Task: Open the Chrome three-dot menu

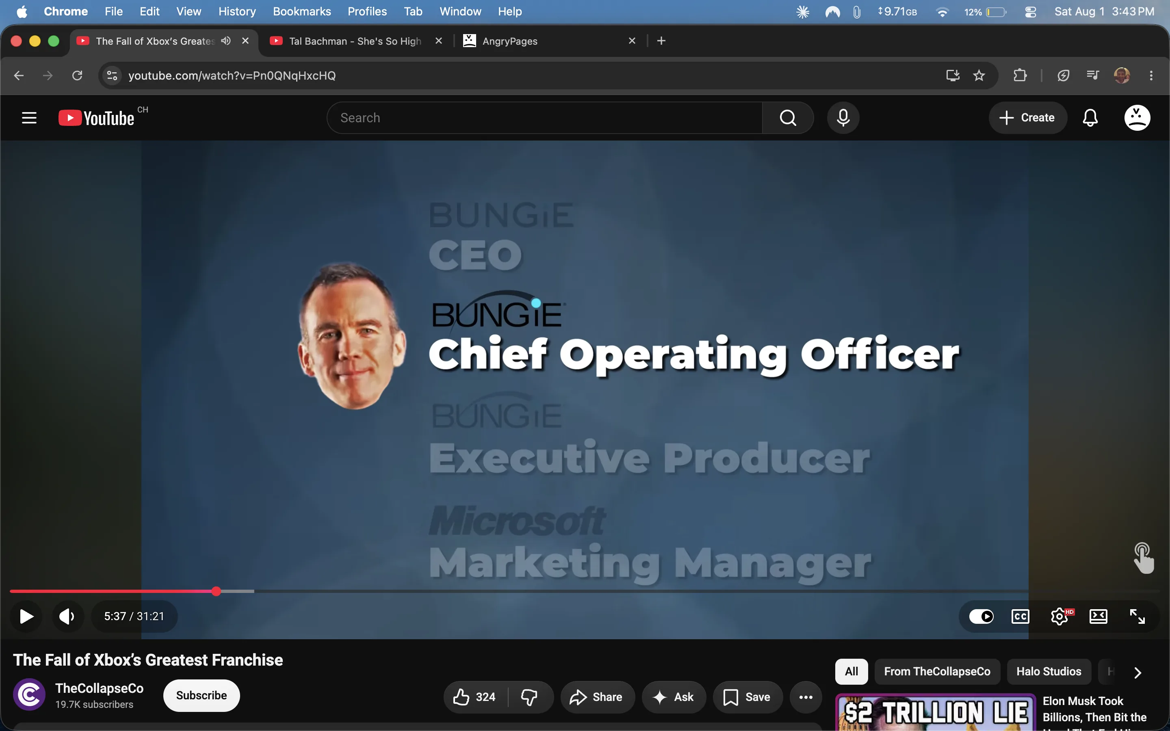Action: click(1151, 76)
